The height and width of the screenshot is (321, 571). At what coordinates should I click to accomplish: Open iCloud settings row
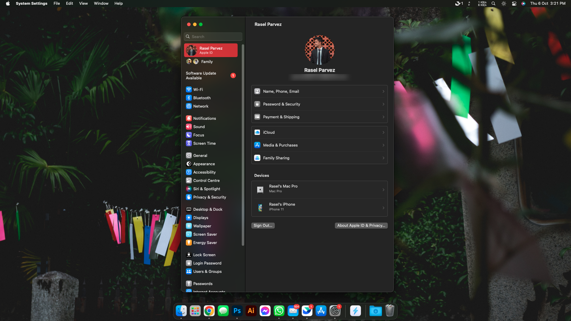coord(319,132)
